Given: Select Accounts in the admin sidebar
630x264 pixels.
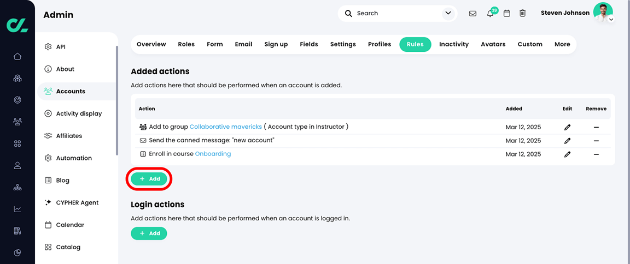Looking at the screenshot, I should [x=77, y=91].
